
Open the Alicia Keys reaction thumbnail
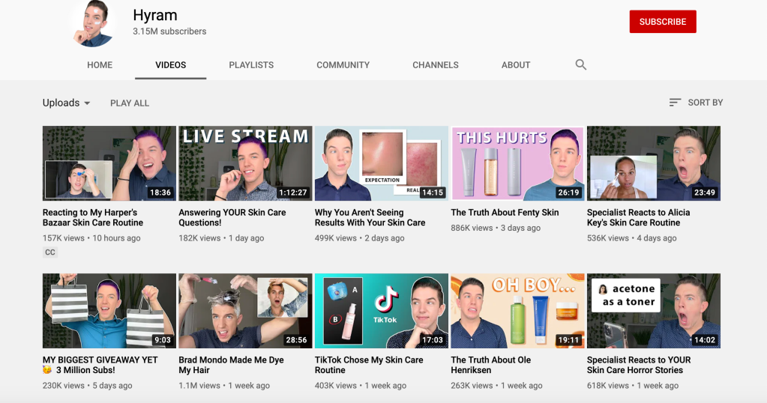pos(654,163)
